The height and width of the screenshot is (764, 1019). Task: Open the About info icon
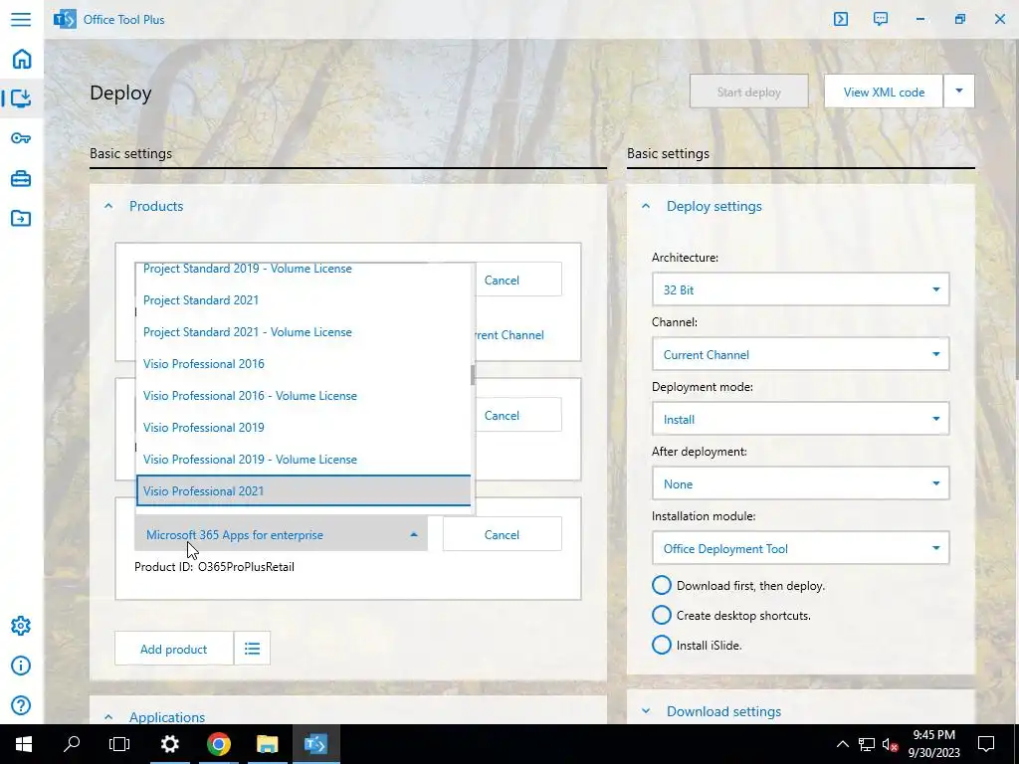click(x=21, y=666)
